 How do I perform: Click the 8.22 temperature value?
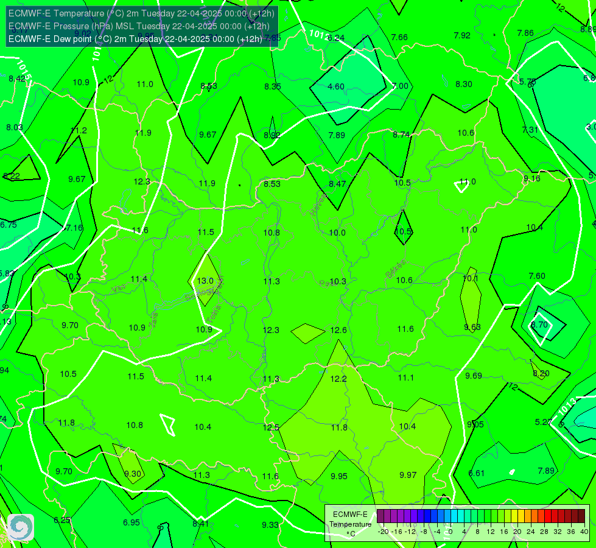[12, 176]
